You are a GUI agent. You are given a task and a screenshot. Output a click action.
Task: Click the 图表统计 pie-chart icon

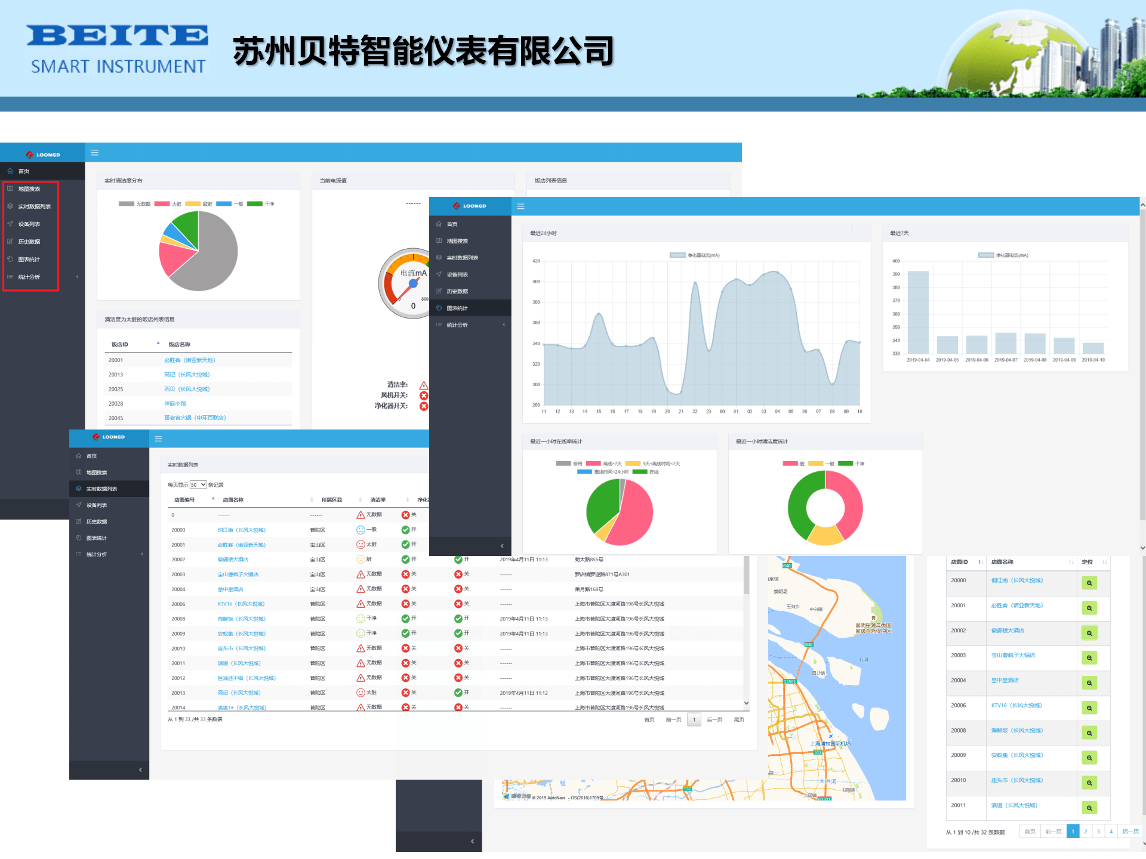tap(10, 259)
